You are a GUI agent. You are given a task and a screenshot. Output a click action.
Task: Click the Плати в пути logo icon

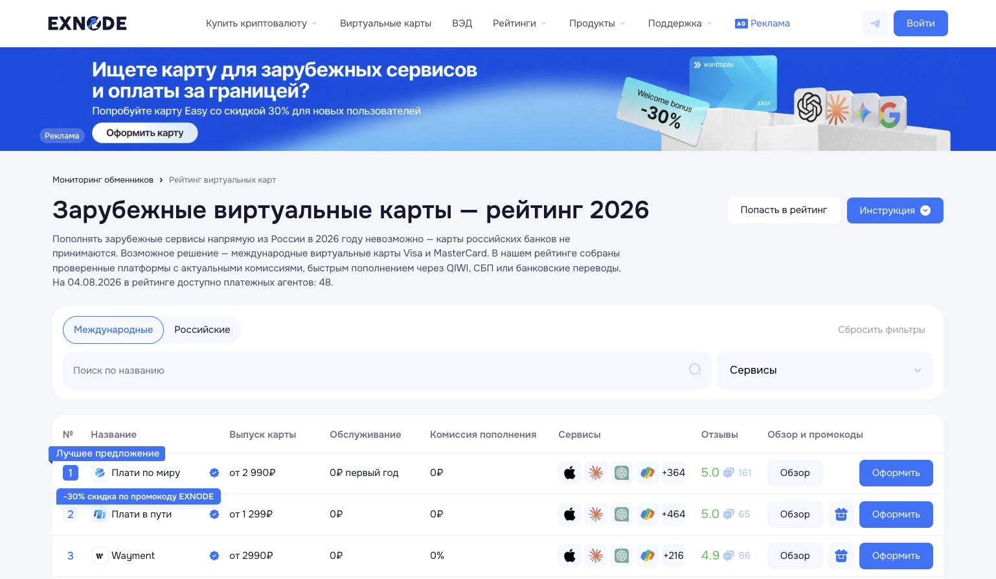pyautogui.click(x=100, y=514)
